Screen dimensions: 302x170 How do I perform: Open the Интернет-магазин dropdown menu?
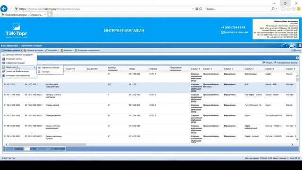[11, 51]
